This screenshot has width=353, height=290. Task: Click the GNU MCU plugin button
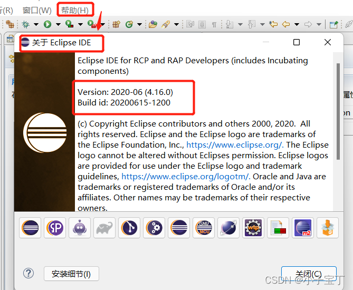click(x=204, y=228)
